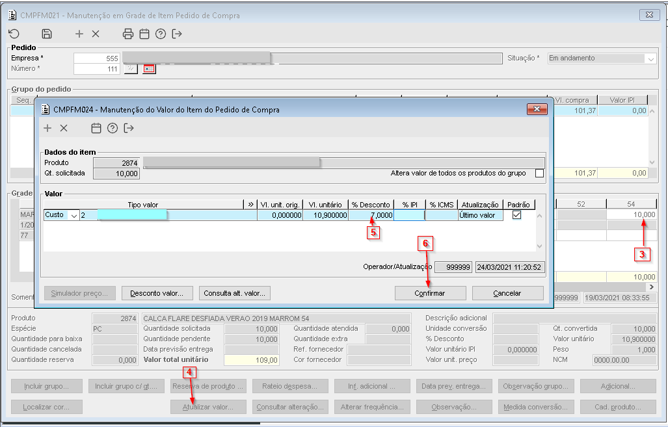
Task: Click the Rateio despesa... button
Action: point(290,387)
